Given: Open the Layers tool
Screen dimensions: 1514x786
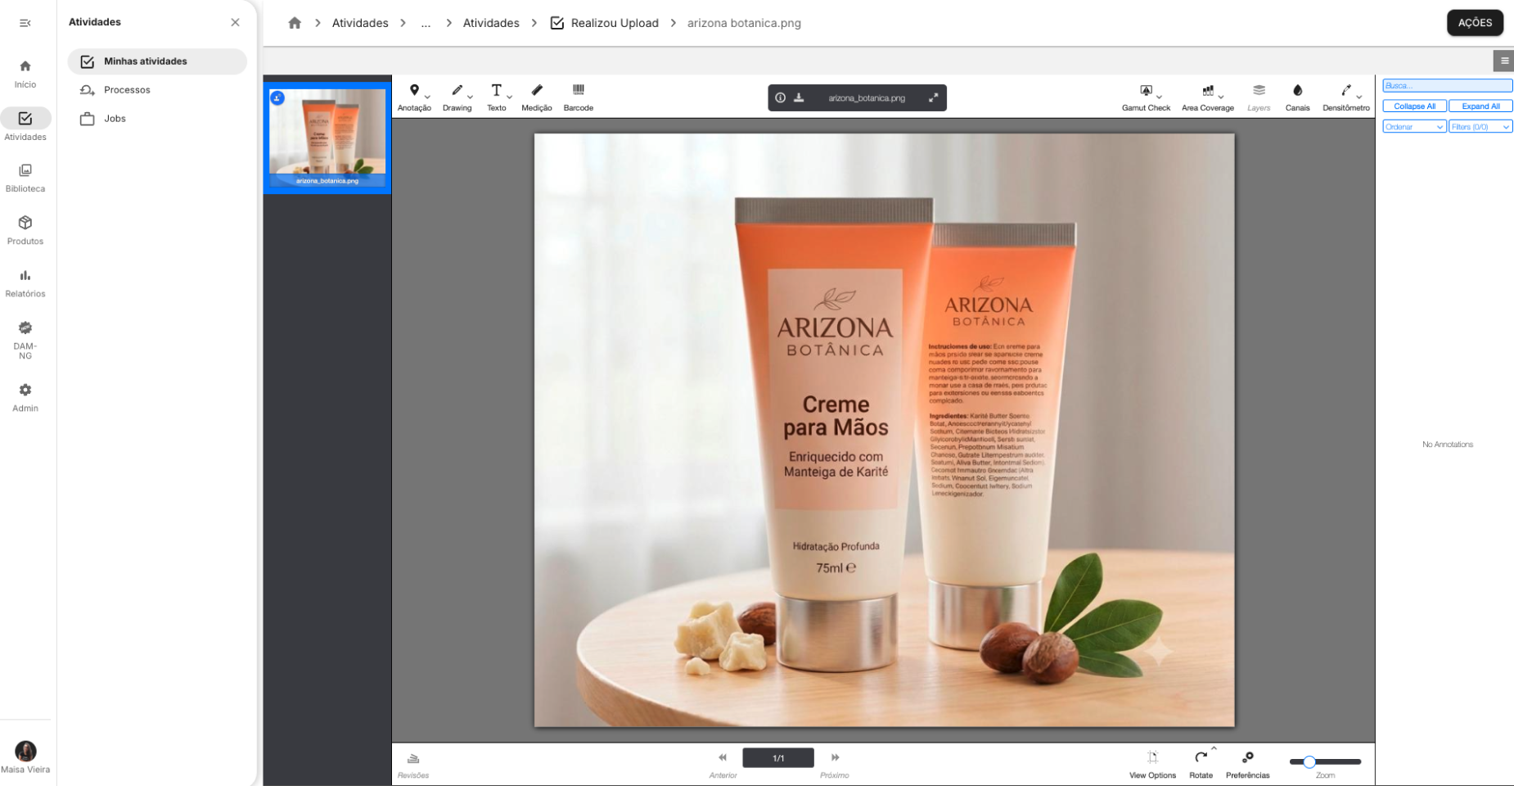Looking at the screenshot, I should tap(1259, 97).
